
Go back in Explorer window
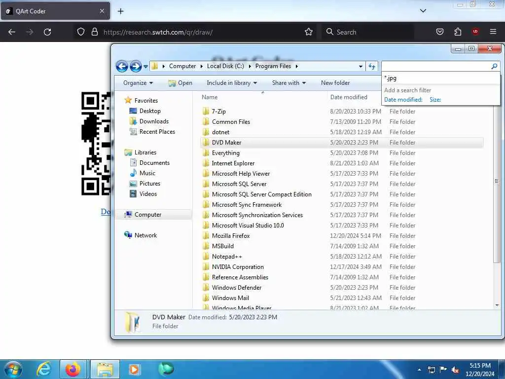pos(122,67)
